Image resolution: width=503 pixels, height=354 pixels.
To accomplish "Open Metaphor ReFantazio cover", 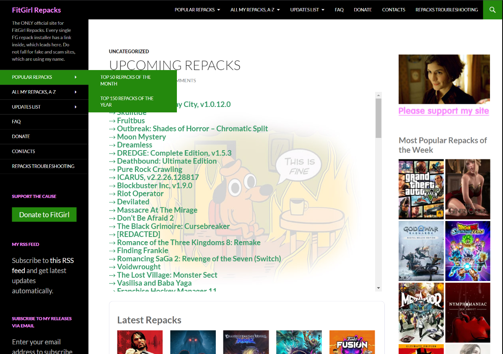I will 421,312.
